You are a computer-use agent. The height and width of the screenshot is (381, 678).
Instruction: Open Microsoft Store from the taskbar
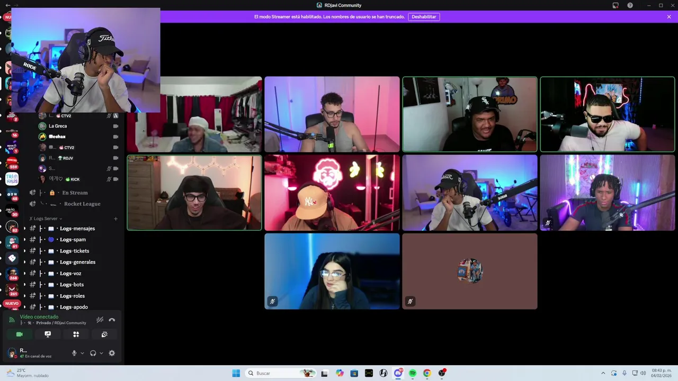tap(354, 373)
